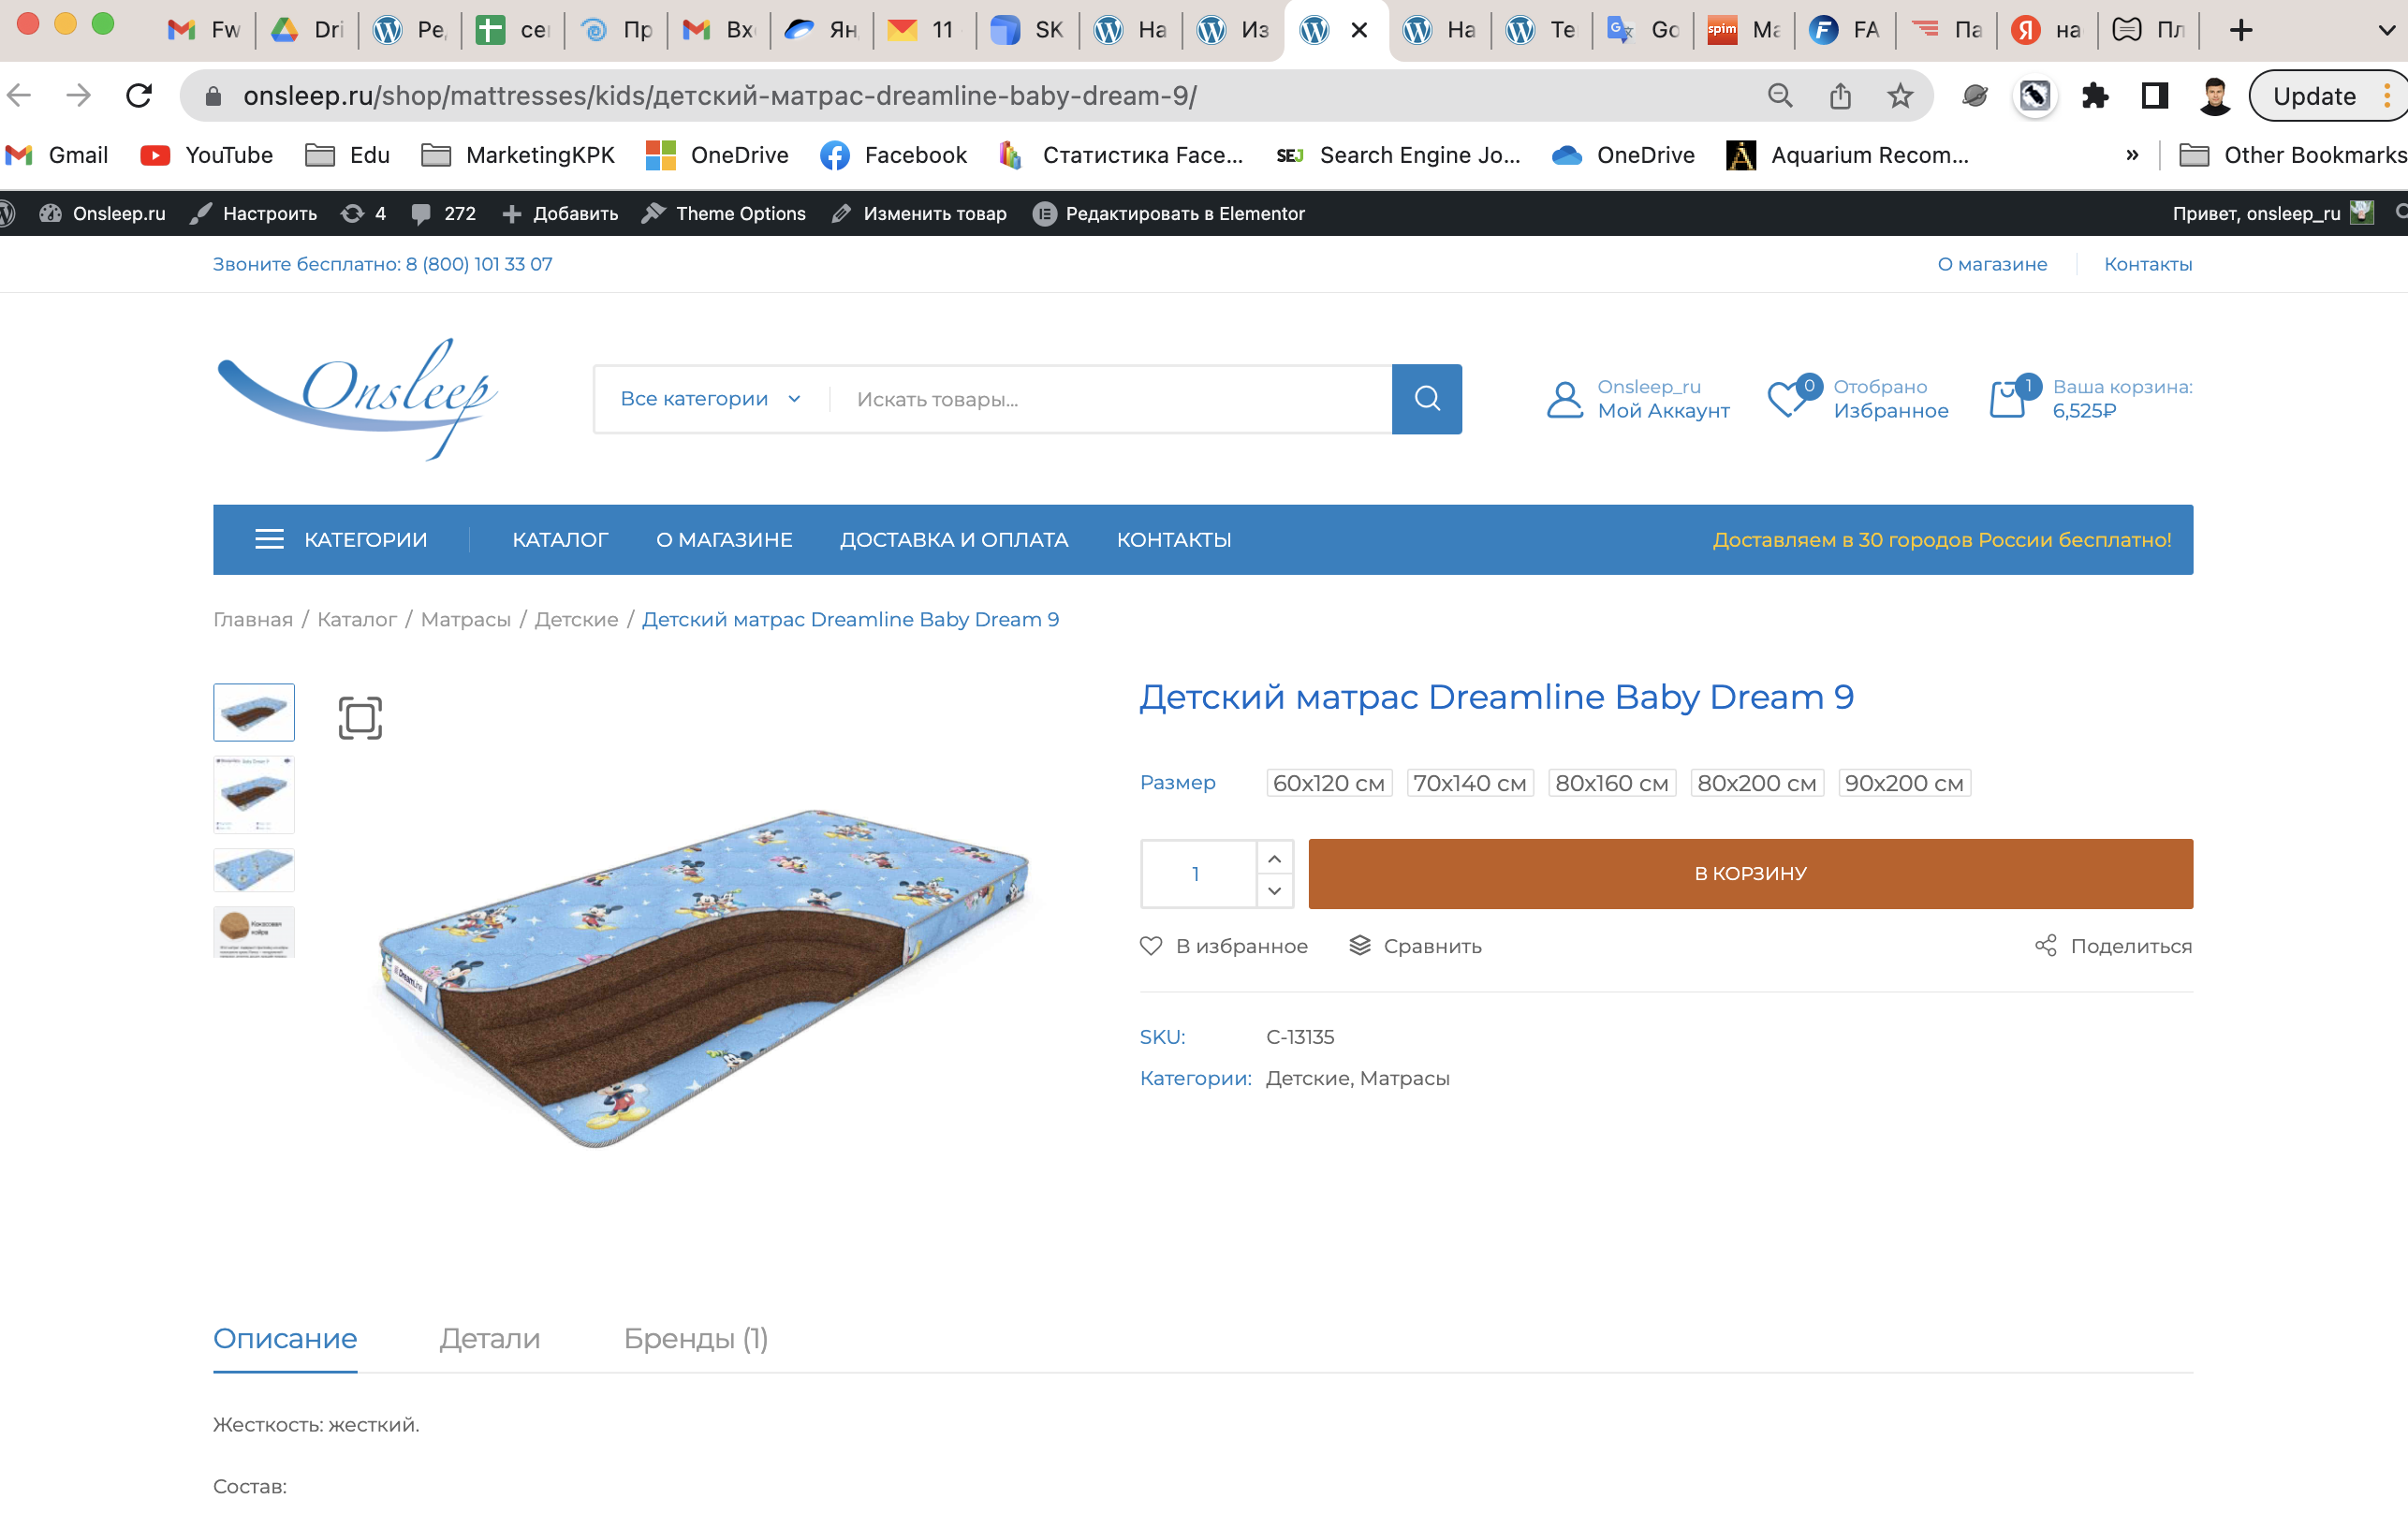Go back with the browser back arrow
Image resolution: width=2408 pixels, height=1528 pixels.
(x=19, y=96)
